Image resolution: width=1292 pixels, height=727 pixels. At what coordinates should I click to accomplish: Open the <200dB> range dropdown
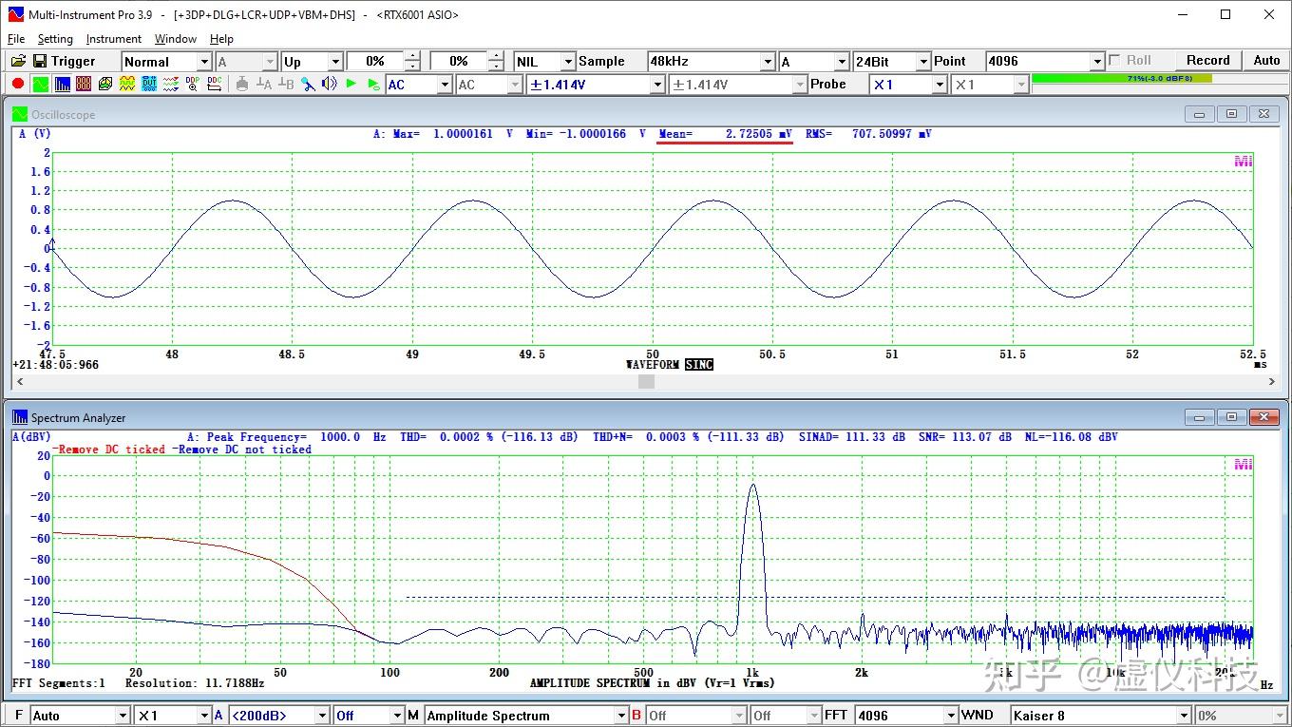[x=322, y=716]
